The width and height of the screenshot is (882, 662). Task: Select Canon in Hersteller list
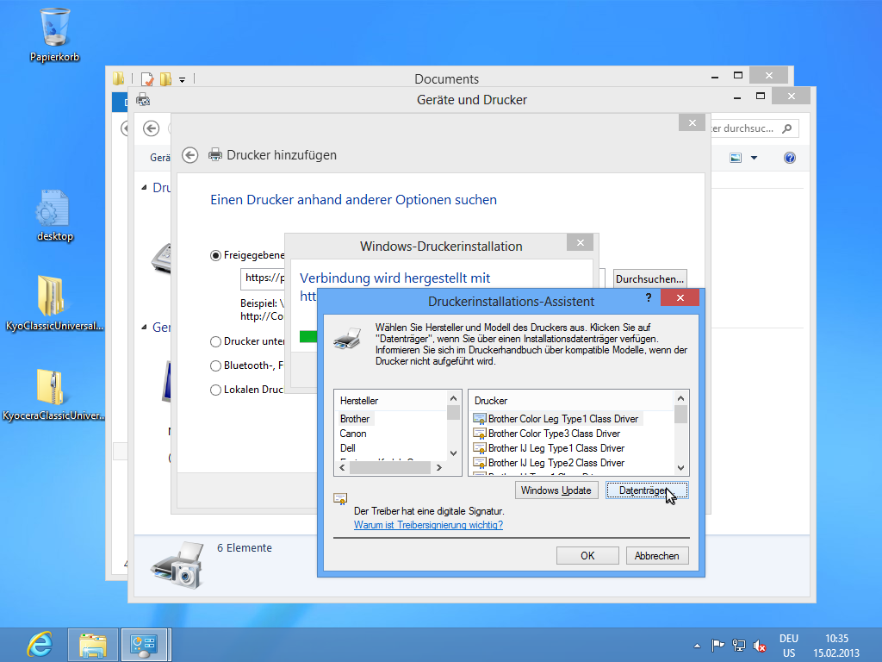click(x=352, y=434)
